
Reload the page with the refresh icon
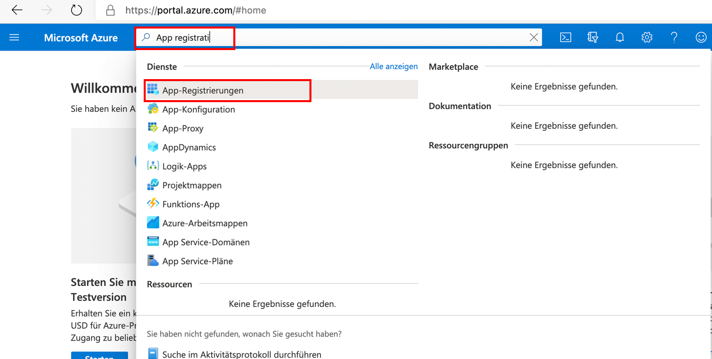click(76, 10)
